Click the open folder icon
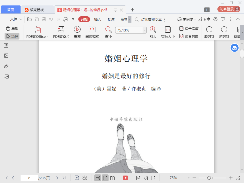Screen dimensions: 244x183 (29, 19)
